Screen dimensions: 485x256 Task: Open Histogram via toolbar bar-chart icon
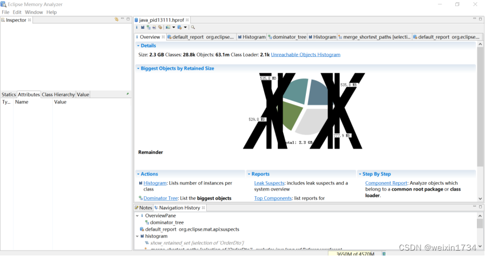(x=142, y=27)
